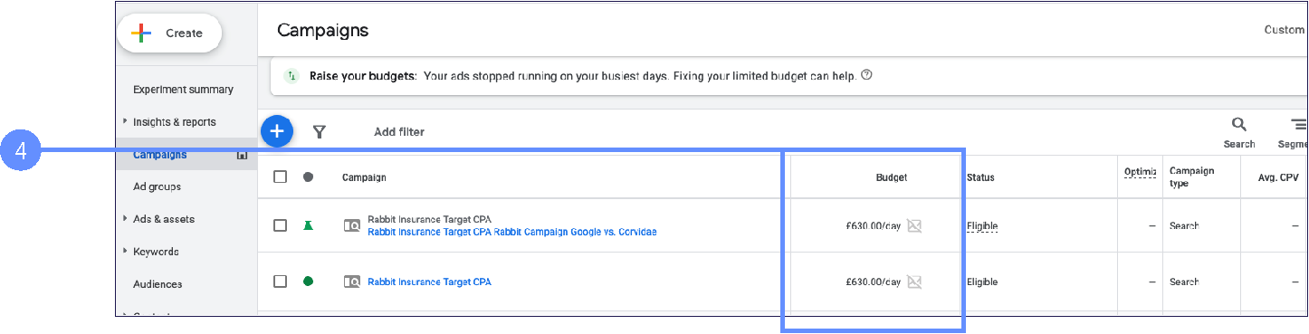Viewport: 1309px width, 334px height.
Task: Click the Search magnifier icon
Action: (1238, 125)
